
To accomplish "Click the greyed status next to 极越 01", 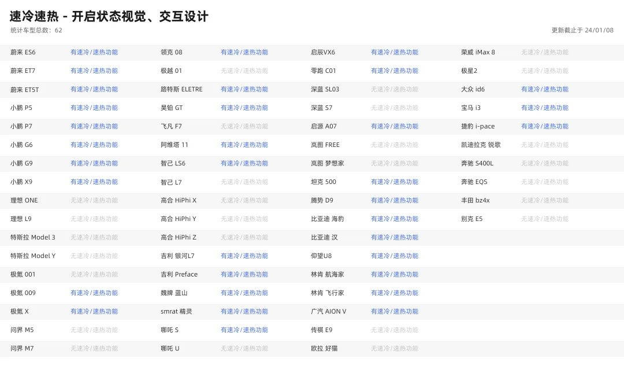I will tap(244, 71).
